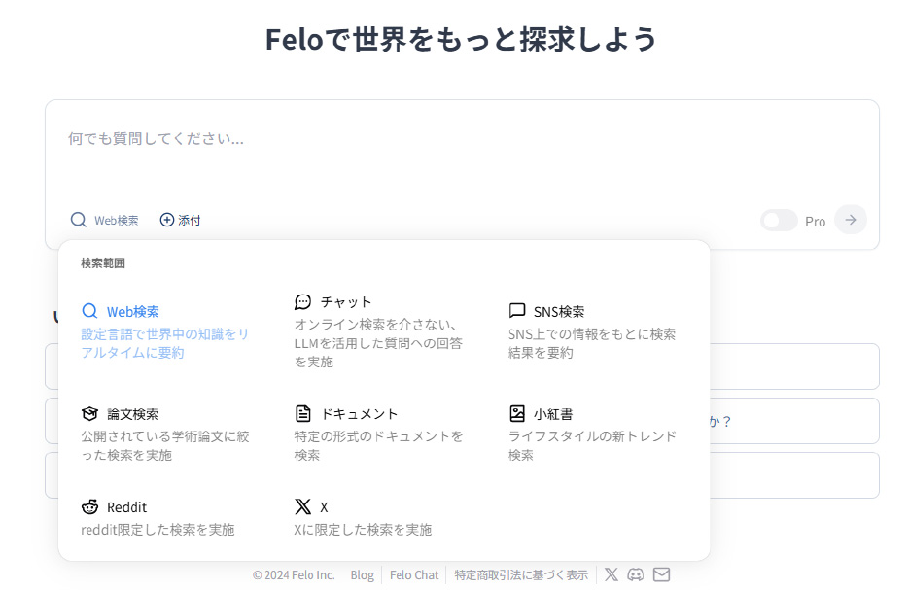
Task: Click the チャット speech bubble icon
Action: tap(303, 301)
